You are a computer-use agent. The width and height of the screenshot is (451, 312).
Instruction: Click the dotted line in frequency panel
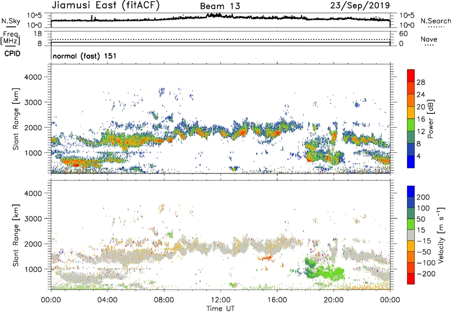pyautogui.click(x=220, y=39)
